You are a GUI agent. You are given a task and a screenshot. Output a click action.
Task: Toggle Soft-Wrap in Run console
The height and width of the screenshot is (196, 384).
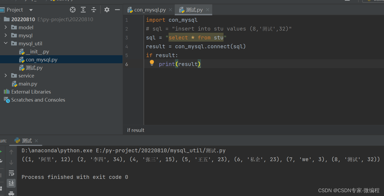[11, 173]
